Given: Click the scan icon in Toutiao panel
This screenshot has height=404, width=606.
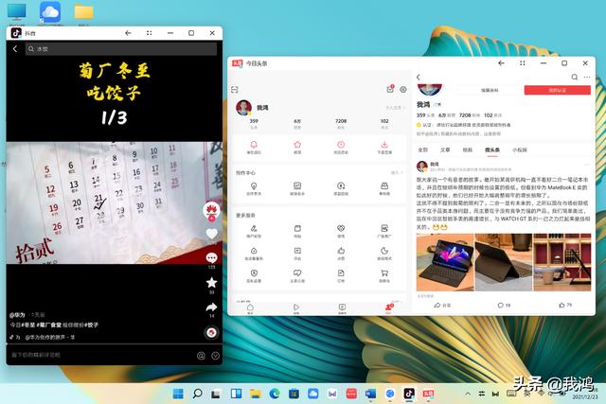Looking at the screenshot, I should [x=235, y=89].
